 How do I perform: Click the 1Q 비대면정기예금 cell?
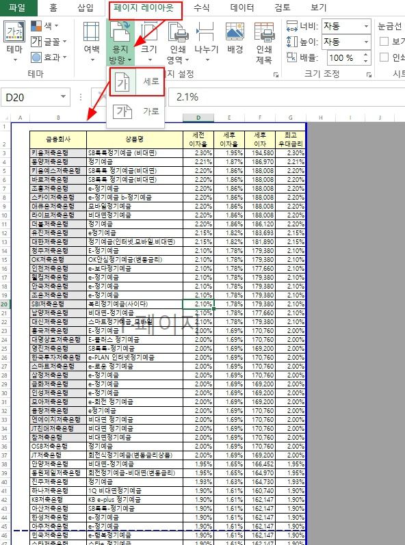pyautogui.click(x=135, y=491)
